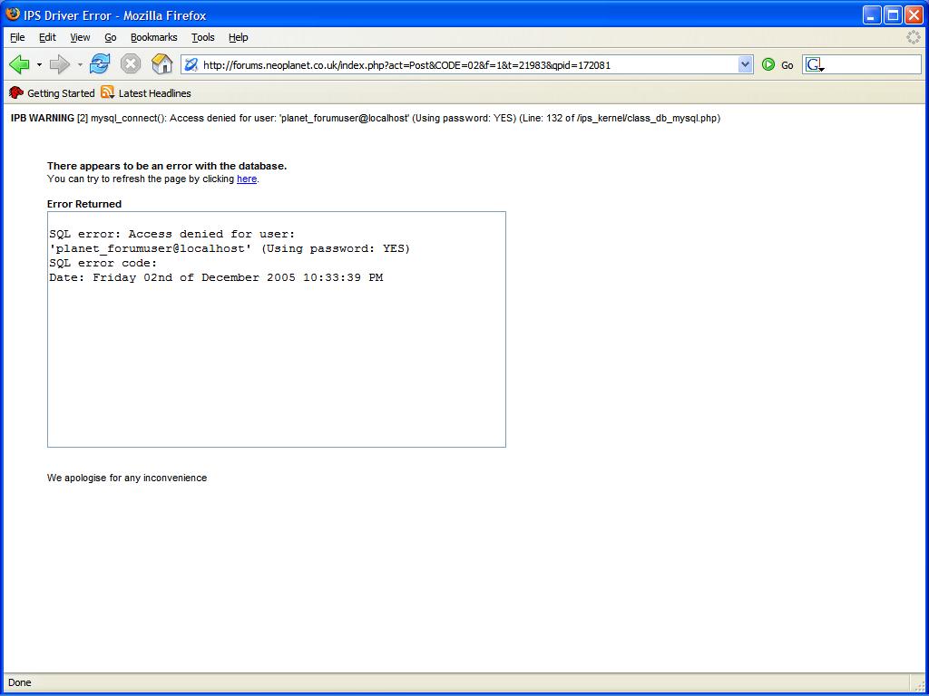Click 'We apologise for any inconvenience' text

[127, 478]
